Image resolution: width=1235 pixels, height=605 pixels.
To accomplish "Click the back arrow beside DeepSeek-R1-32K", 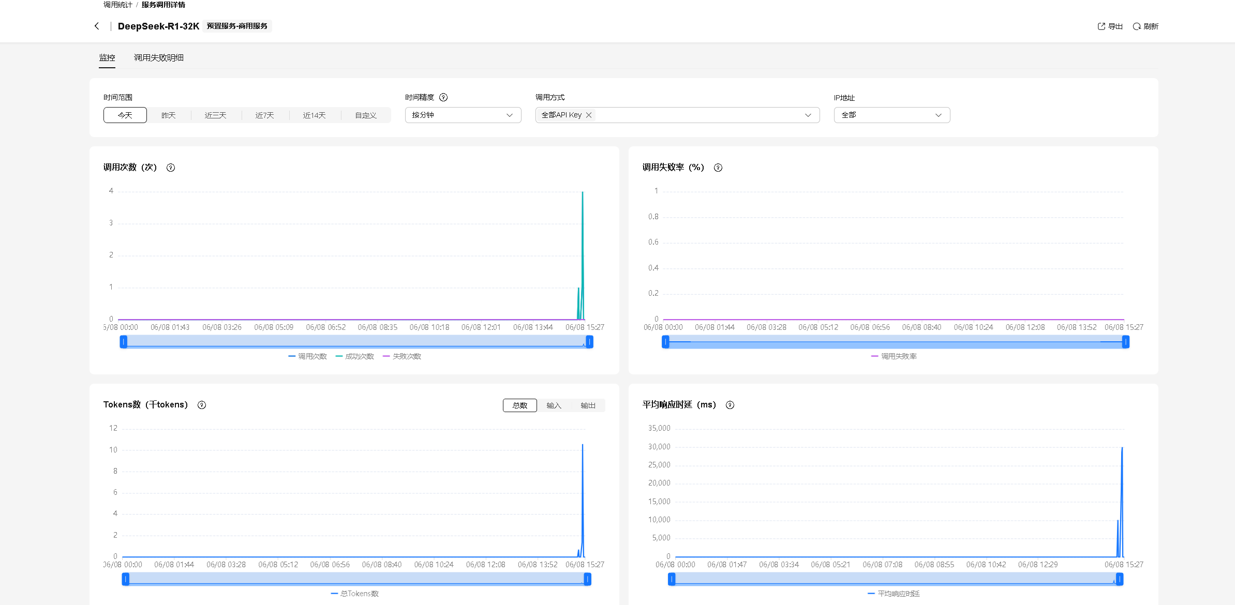I will (x=97, y=26).
